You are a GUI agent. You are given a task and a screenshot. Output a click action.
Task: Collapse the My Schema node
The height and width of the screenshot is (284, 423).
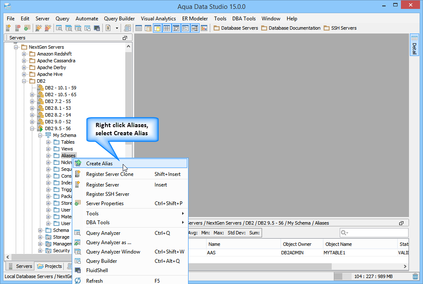click(40, 135)
